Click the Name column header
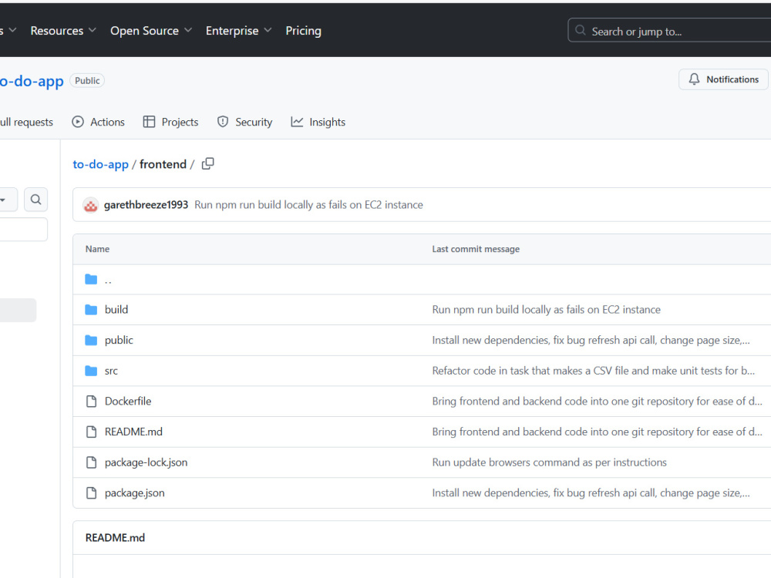 (97, 249)
